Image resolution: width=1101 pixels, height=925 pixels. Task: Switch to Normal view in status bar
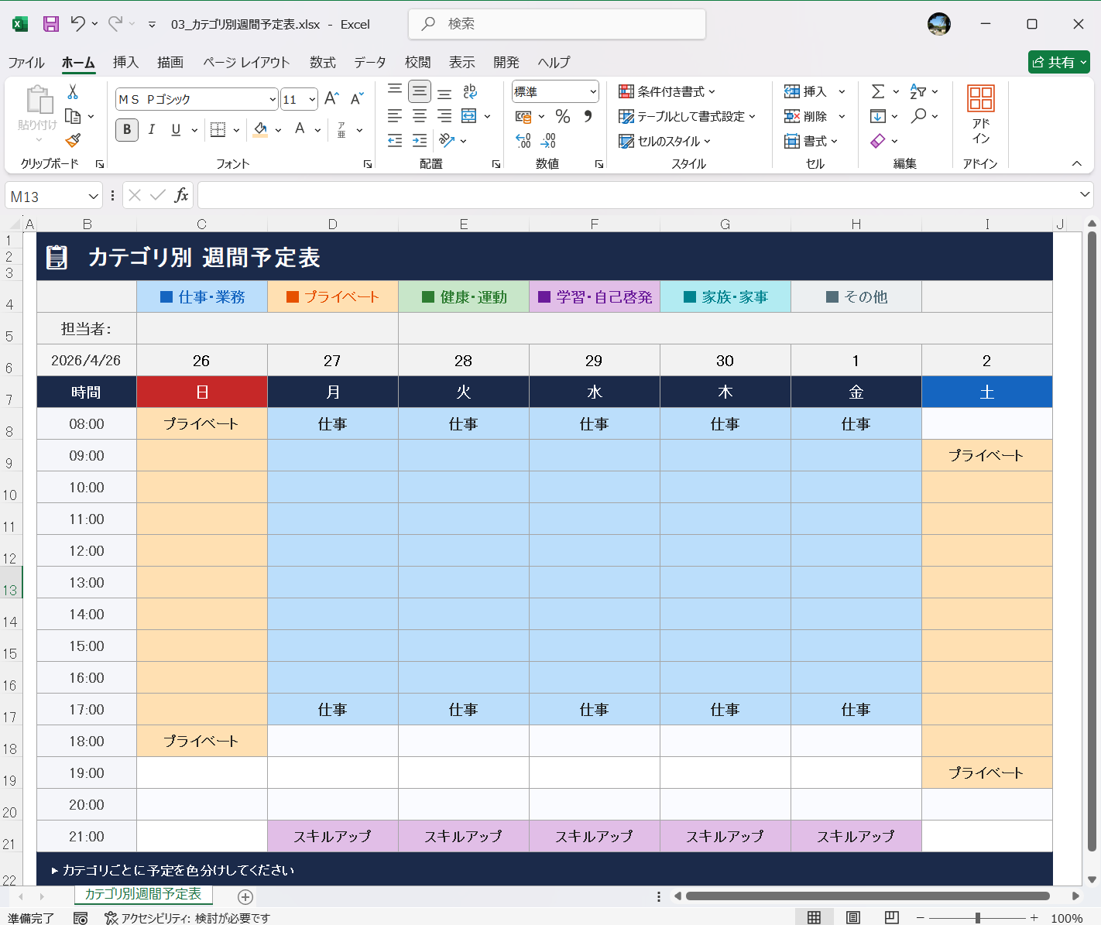click(814, 917)
